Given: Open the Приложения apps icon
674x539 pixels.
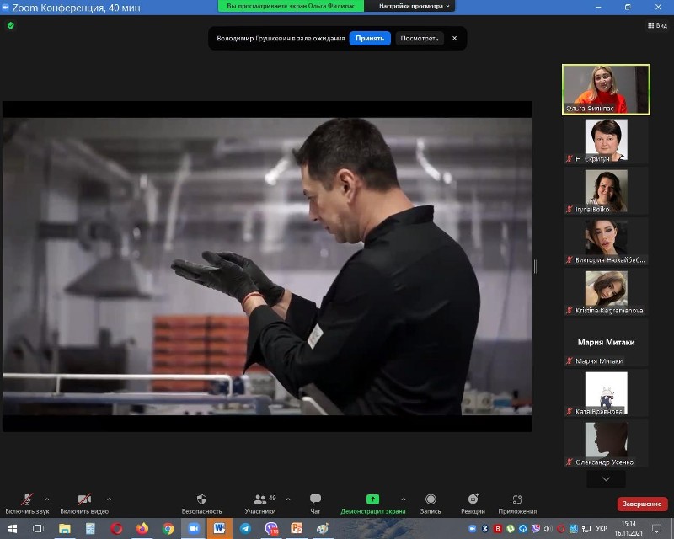Looking at the screenshot, I should click(x=516, y=499).
